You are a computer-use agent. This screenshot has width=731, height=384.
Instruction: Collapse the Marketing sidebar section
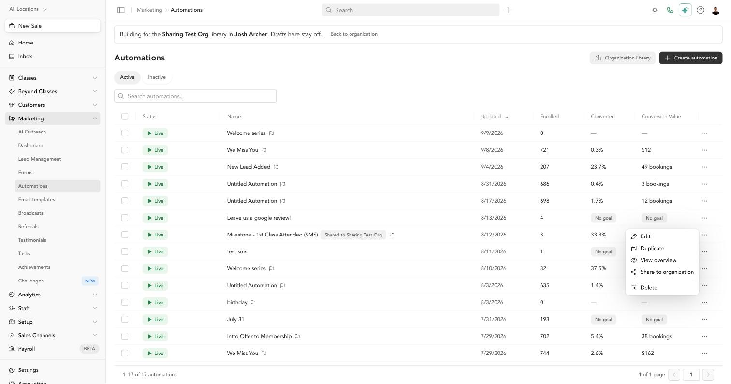point(53,118)
